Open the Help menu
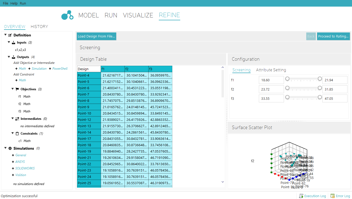352x199 pixels. point(14,3)
